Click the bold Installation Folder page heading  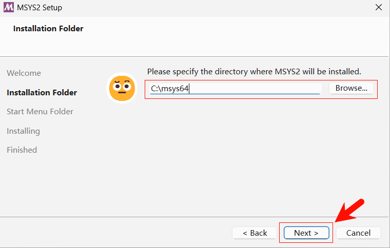[x=48, y=29]
